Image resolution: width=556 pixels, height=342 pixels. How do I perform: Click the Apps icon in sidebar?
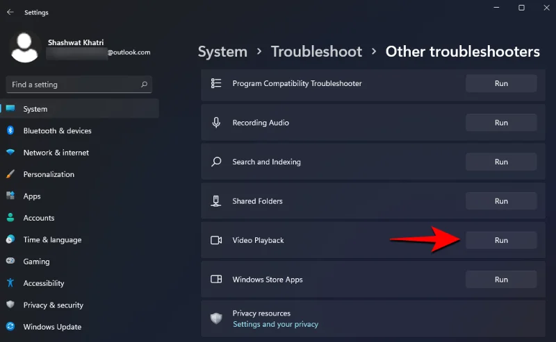10,196
